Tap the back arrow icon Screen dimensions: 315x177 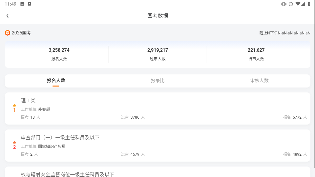pos(8,16)
